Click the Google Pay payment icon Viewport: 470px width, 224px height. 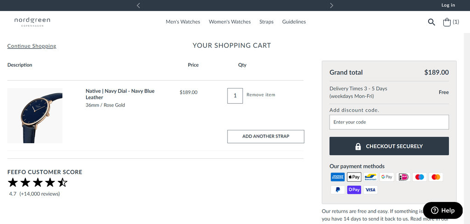(386, 177)
